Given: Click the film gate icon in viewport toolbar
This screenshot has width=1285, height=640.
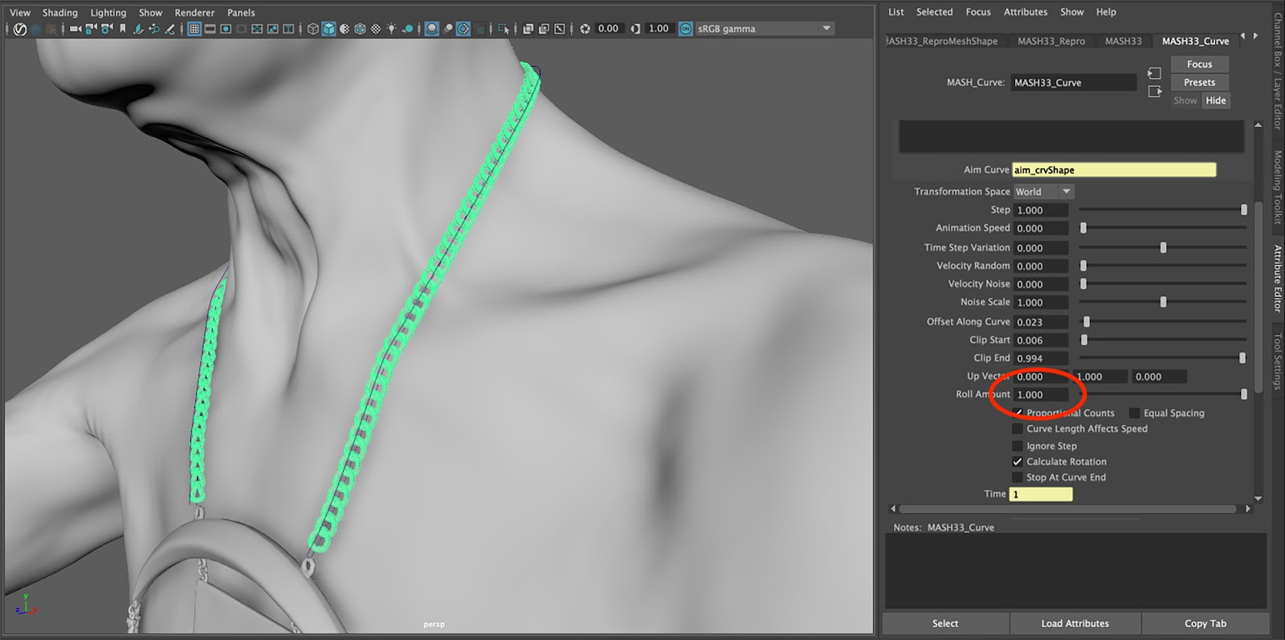Looking at the screenshot, I should click(210, 29).
